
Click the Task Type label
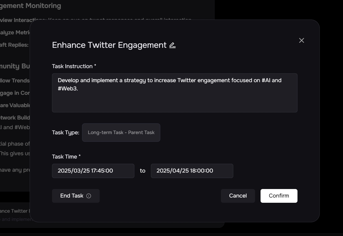[66, 133]
